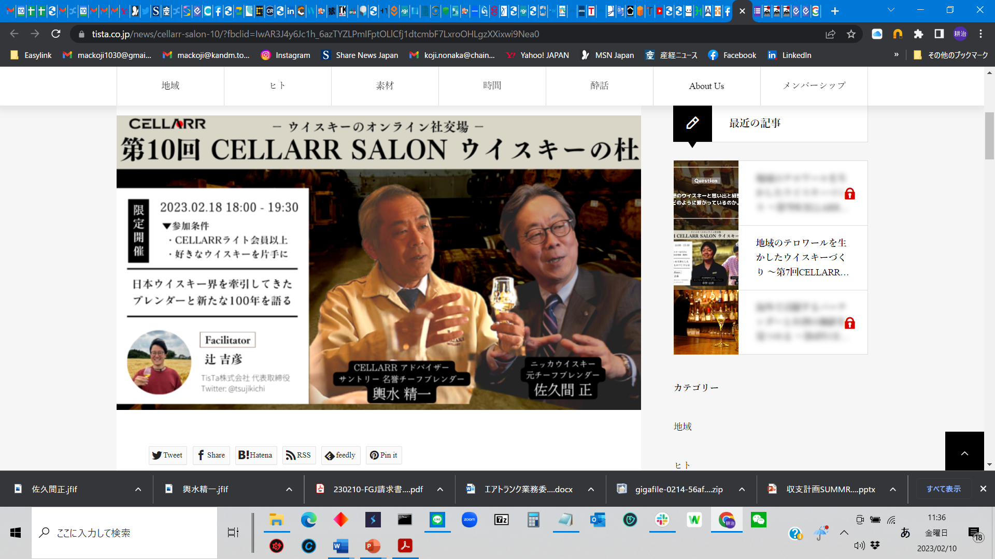Open the ヒト navigation menu item
The image size is (995, 559).
click(277, 86)
